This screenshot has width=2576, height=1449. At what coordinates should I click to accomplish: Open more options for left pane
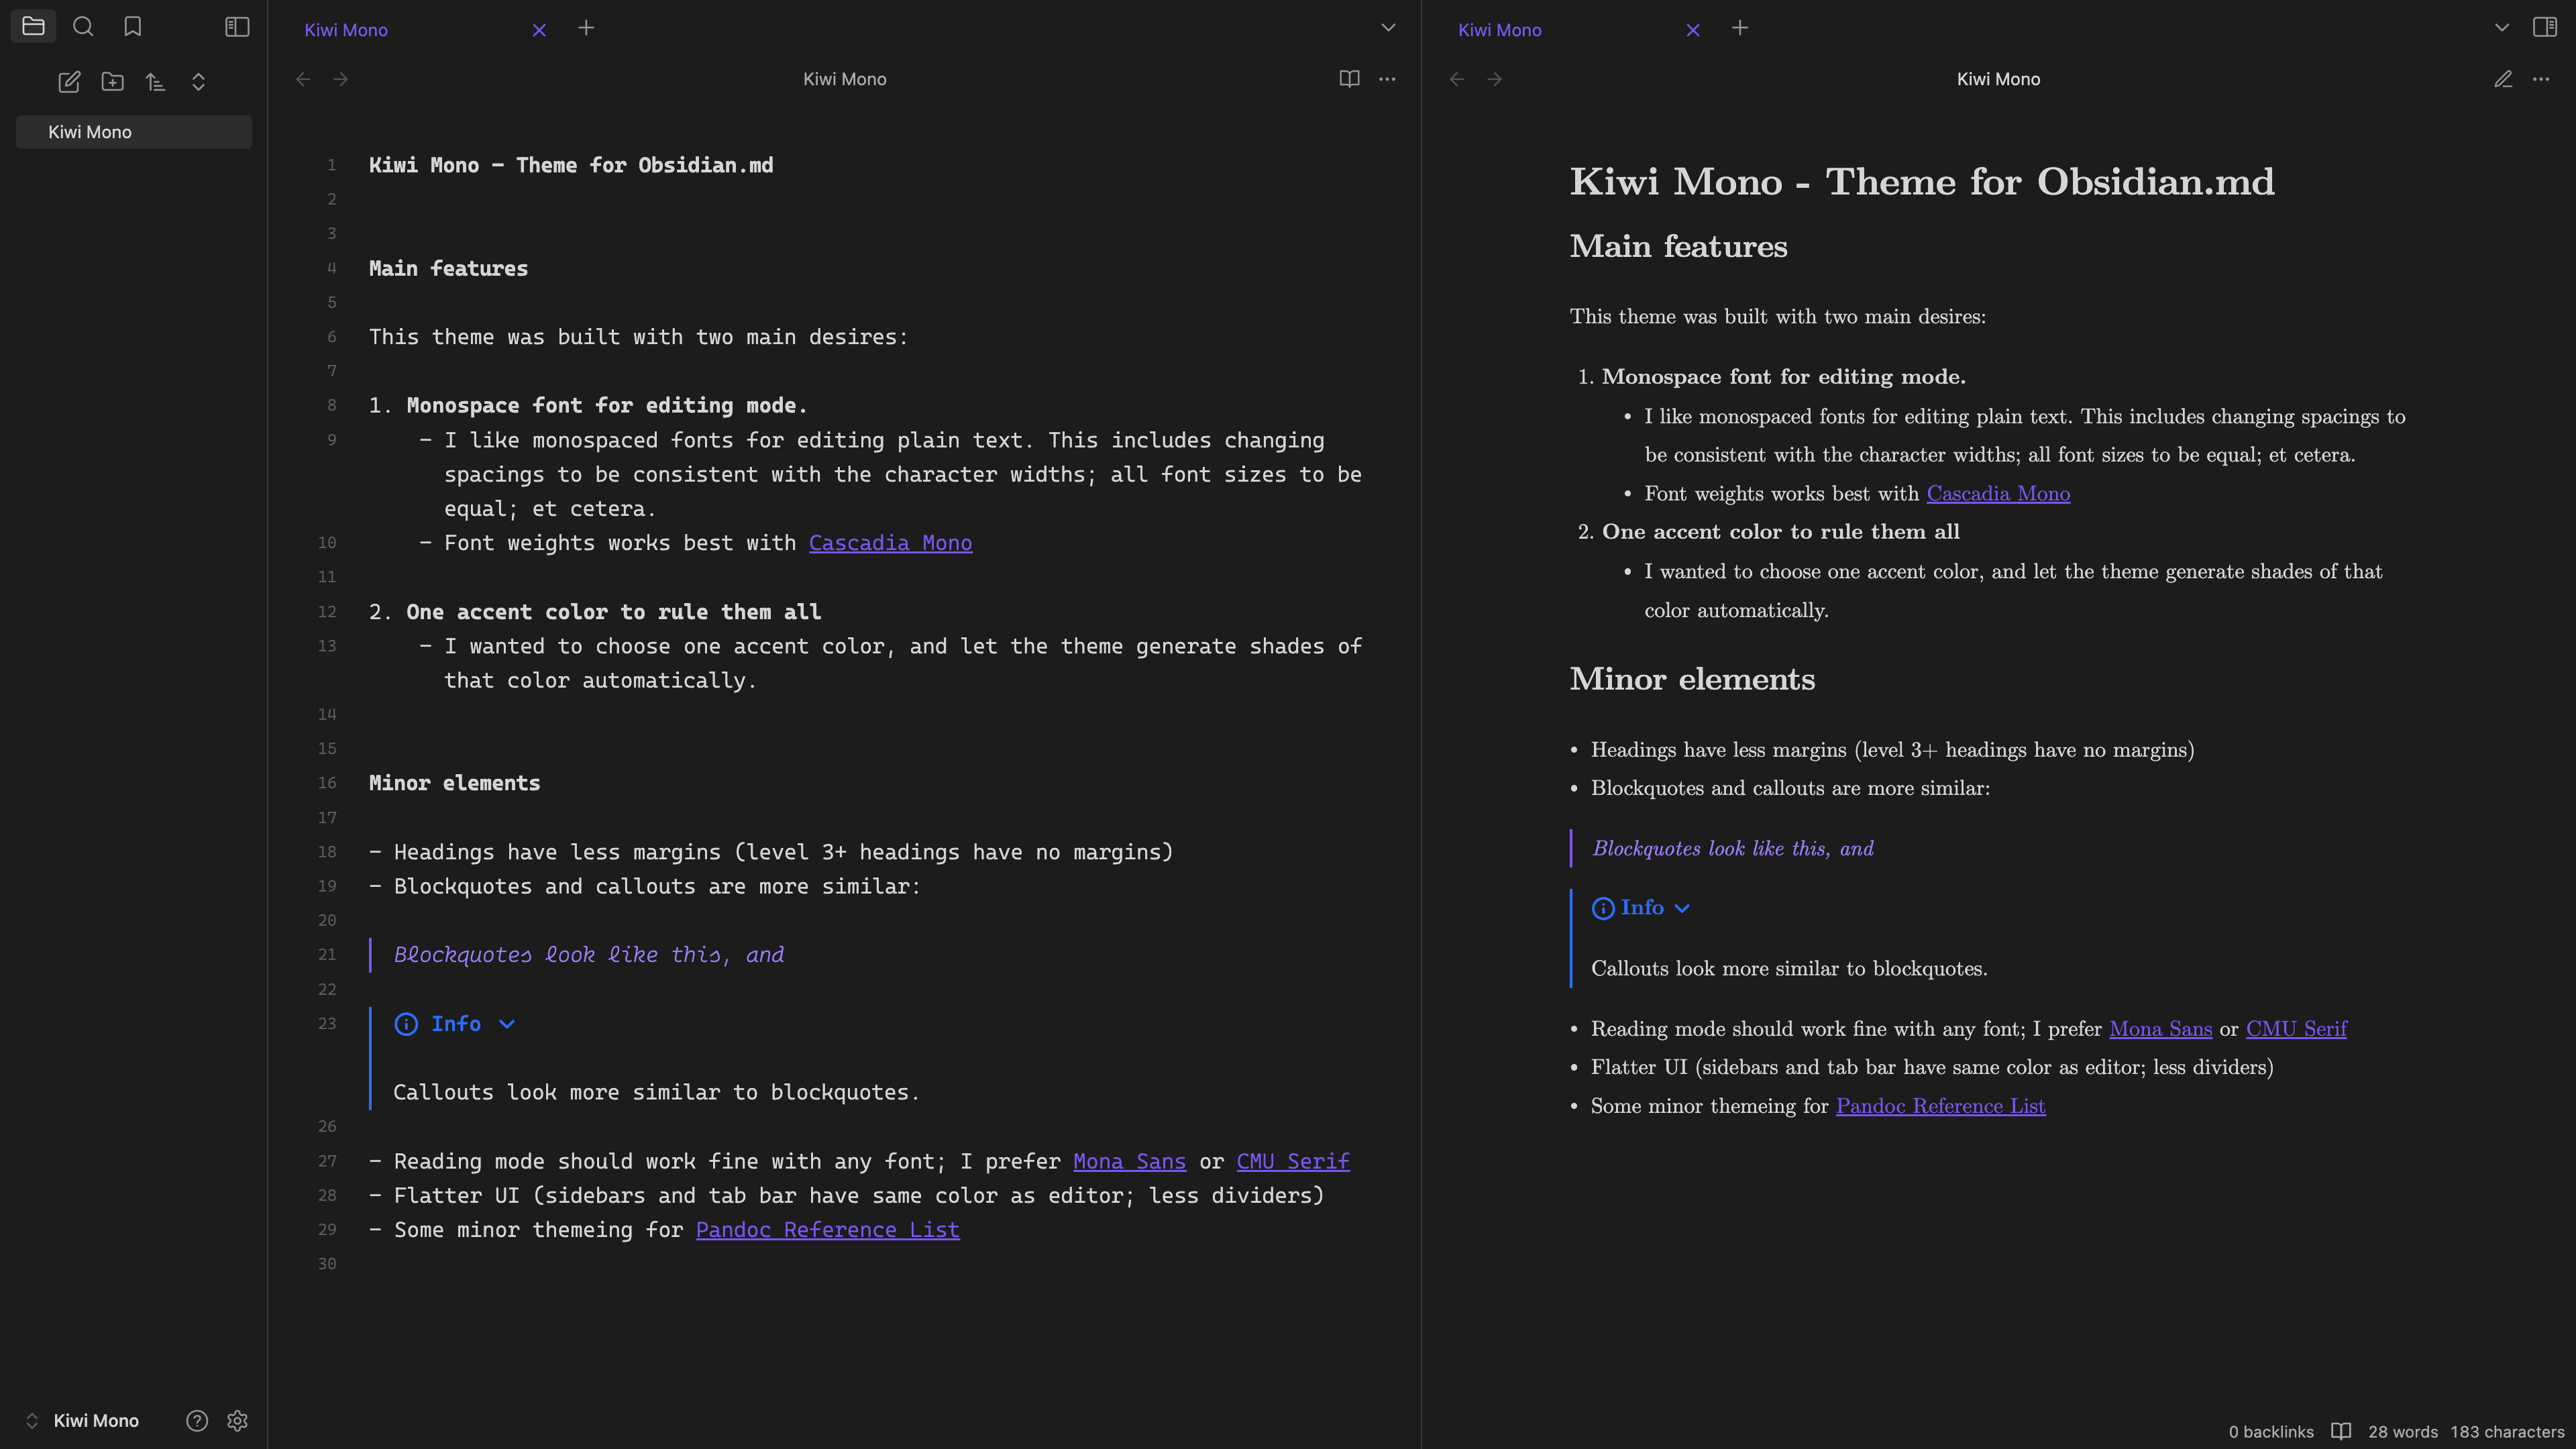[1387, 79]
